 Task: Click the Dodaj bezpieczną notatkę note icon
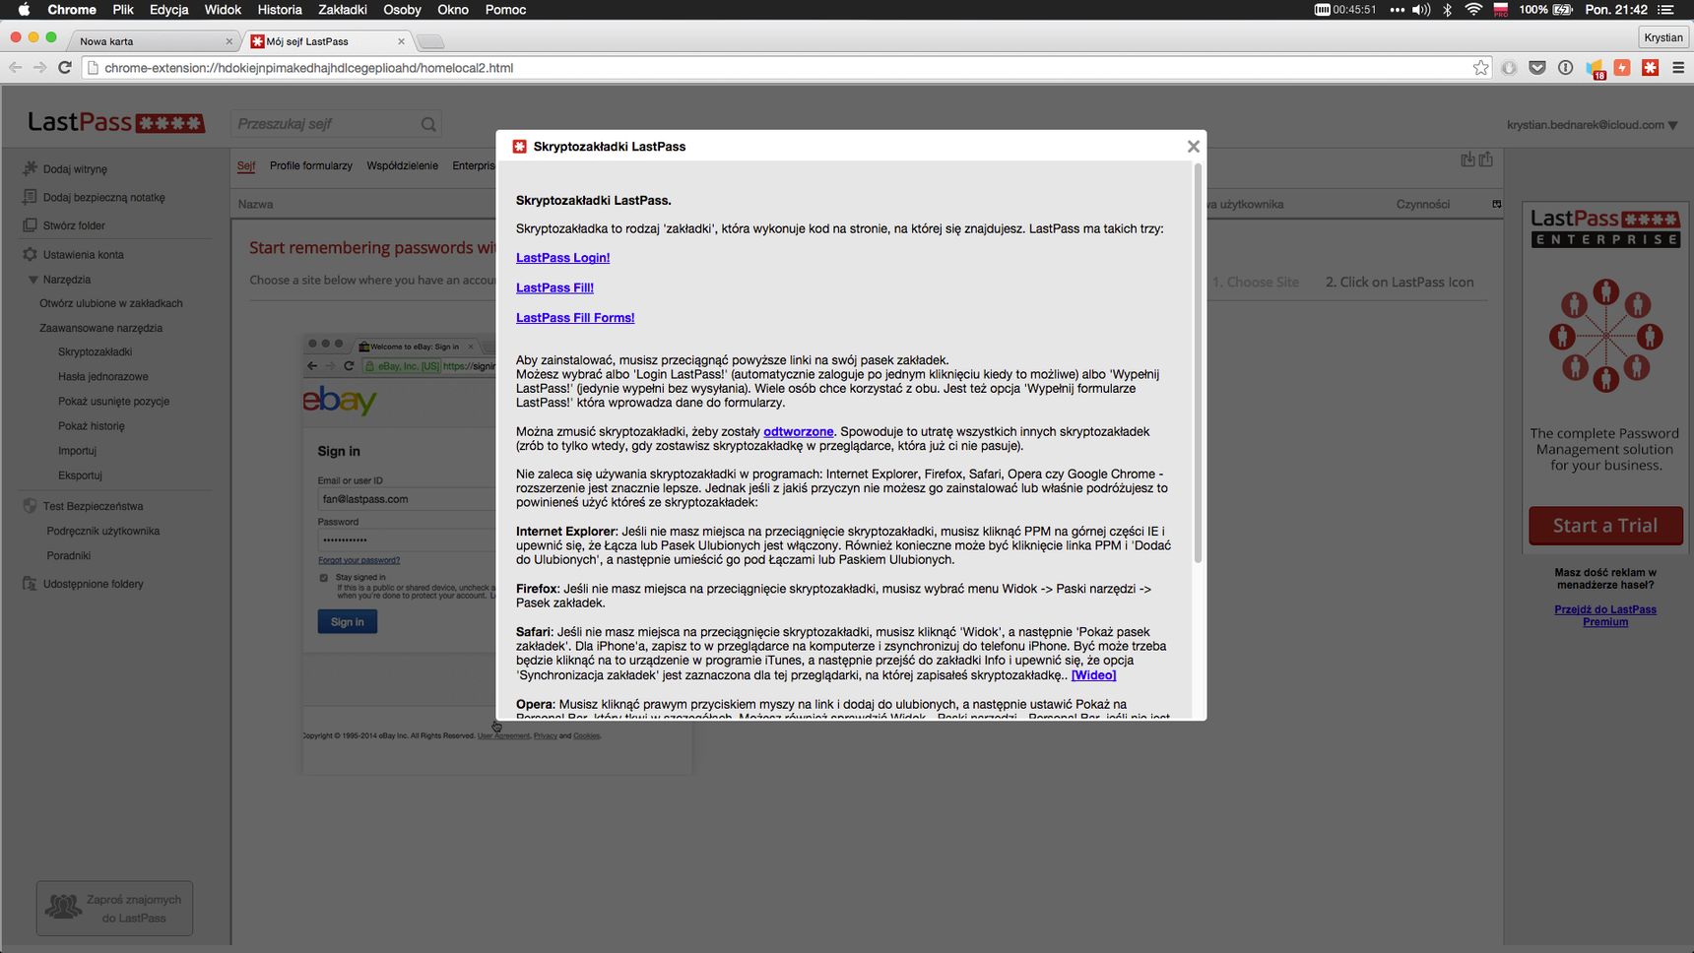click(x=30, y=197)
